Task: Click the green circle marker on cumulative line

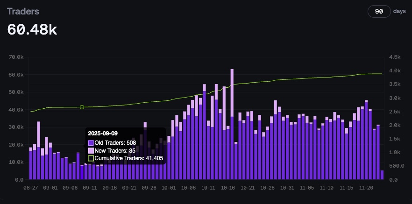Action: point(82,107)
